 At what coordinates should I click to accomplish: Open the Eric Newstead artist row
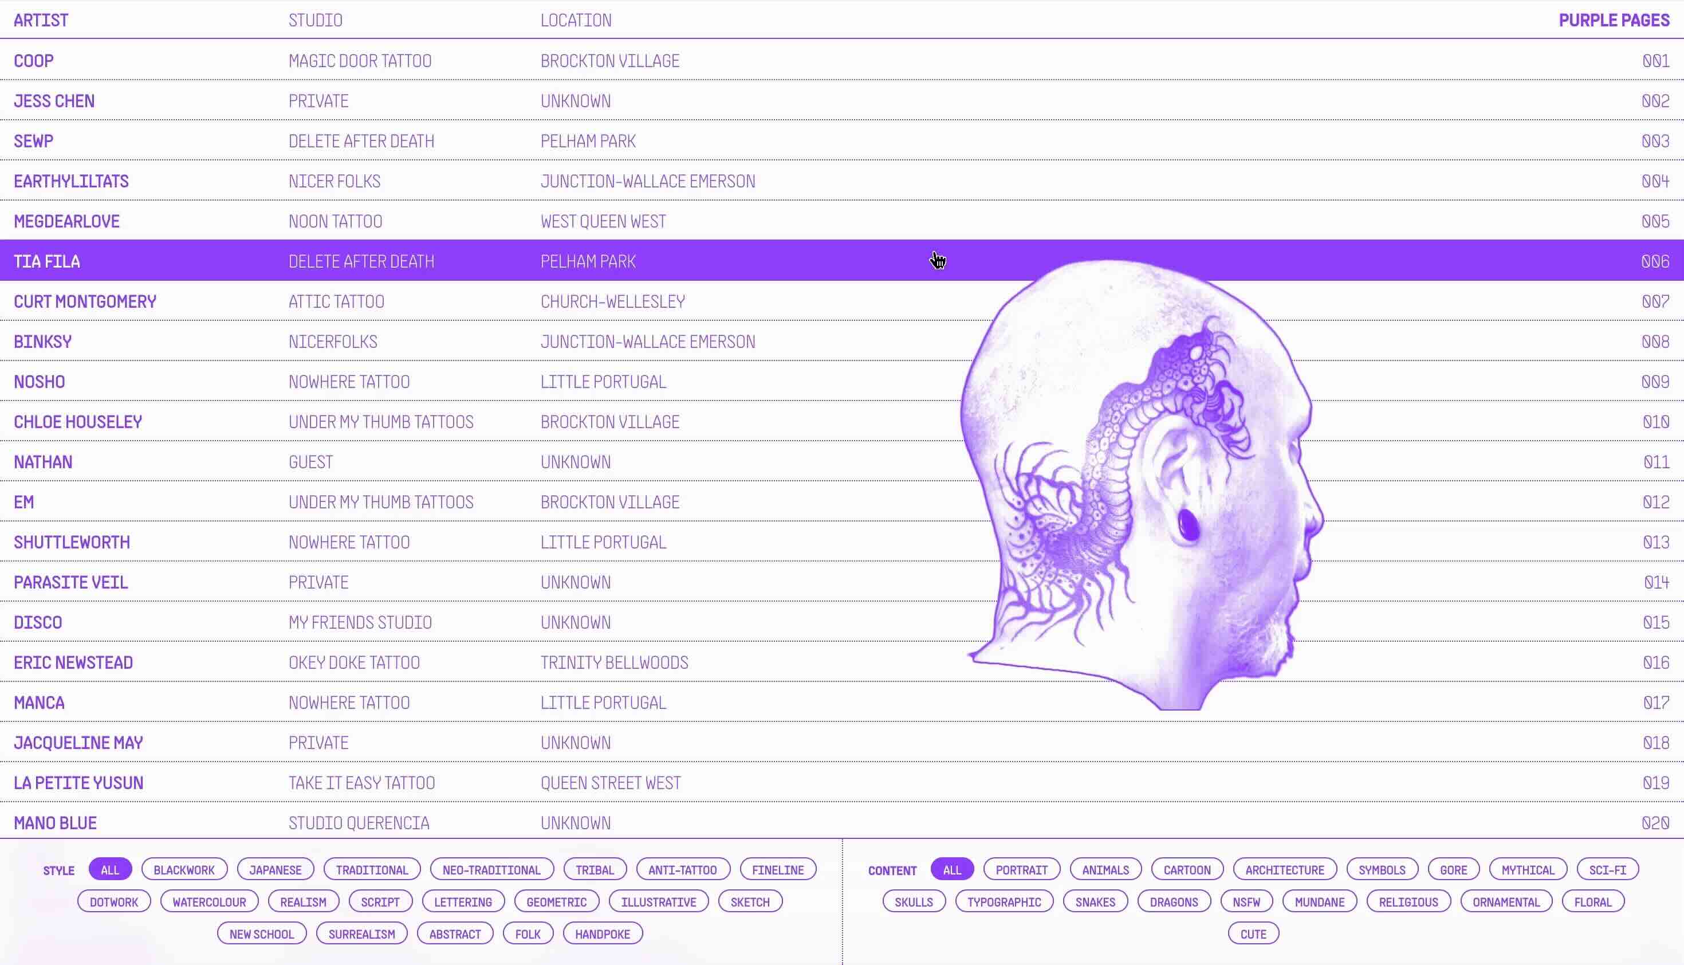[x=842, y=662]
